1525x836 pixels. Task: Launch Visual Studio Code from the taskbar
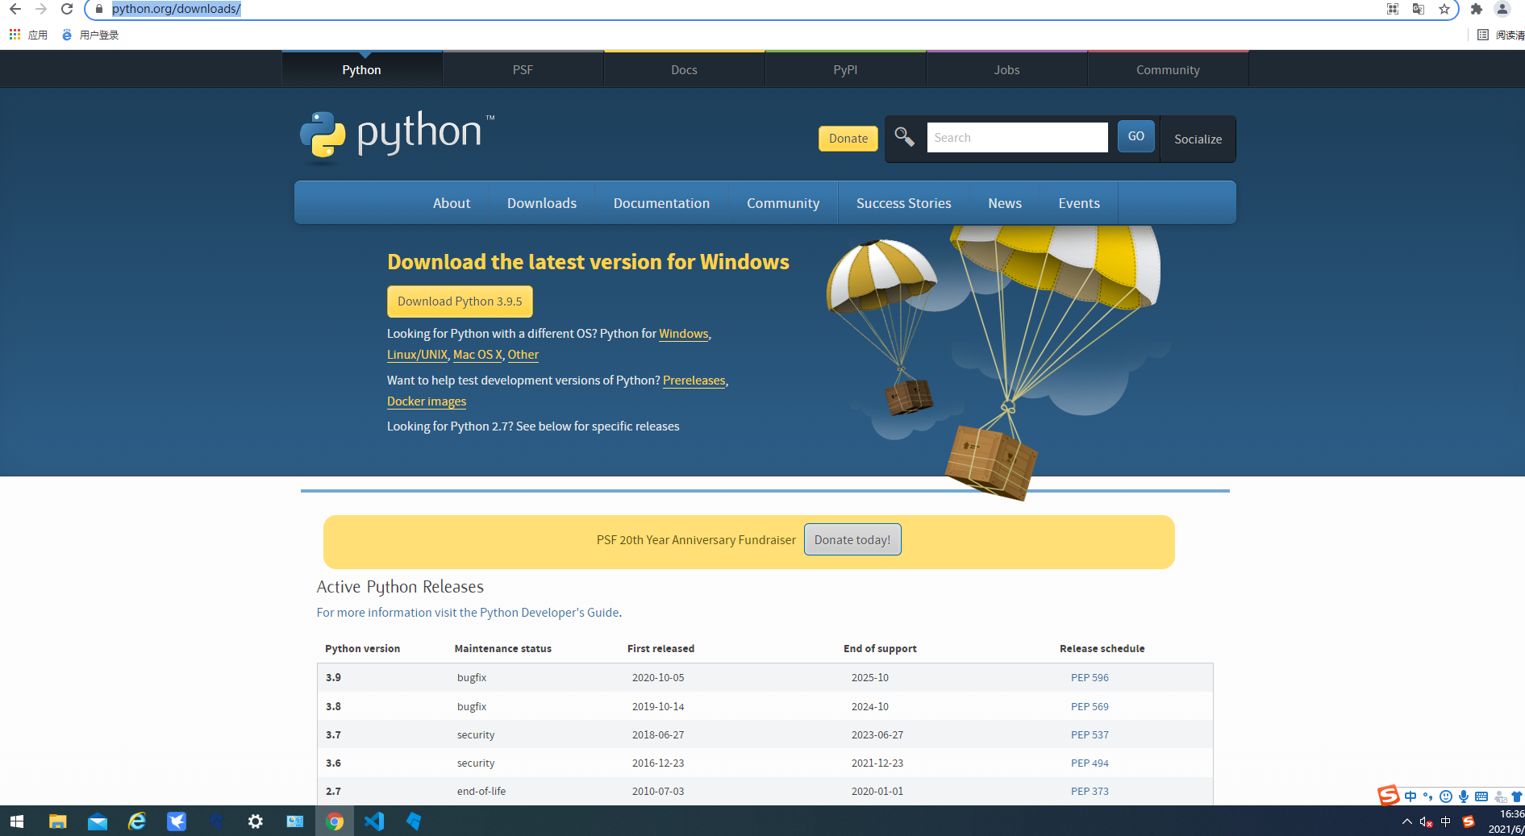pyautogui.click(x=374, y=821)
